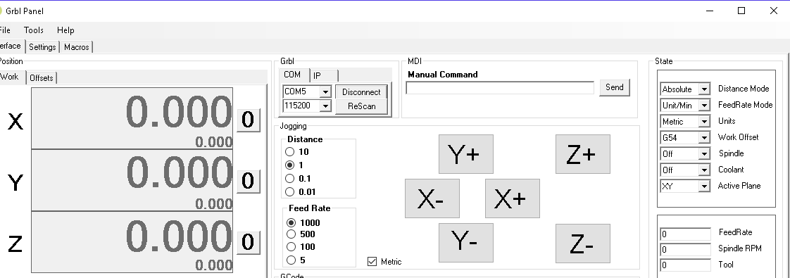Select the Offsets position tab
The width and height of the screenshot is (790, 278).
(42, 78)
